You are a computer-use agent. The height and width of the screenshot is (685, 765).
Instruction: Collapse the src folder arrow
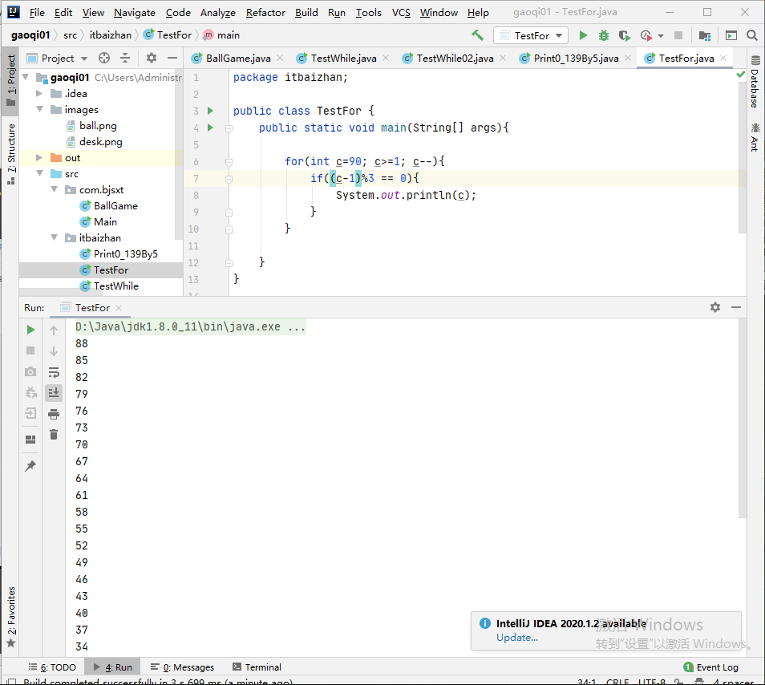click(39, 174)
